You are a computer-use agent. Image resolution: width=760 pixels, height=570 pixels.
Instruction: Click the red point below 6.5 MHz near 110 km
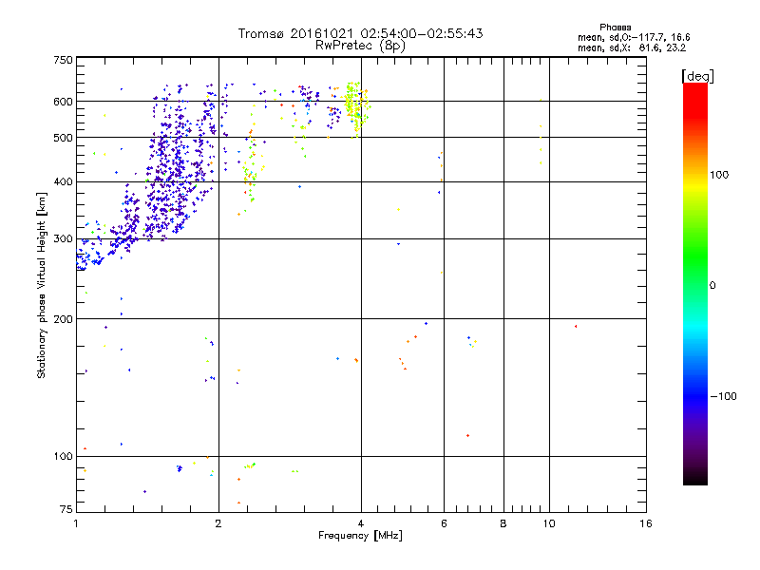point(467,436)
